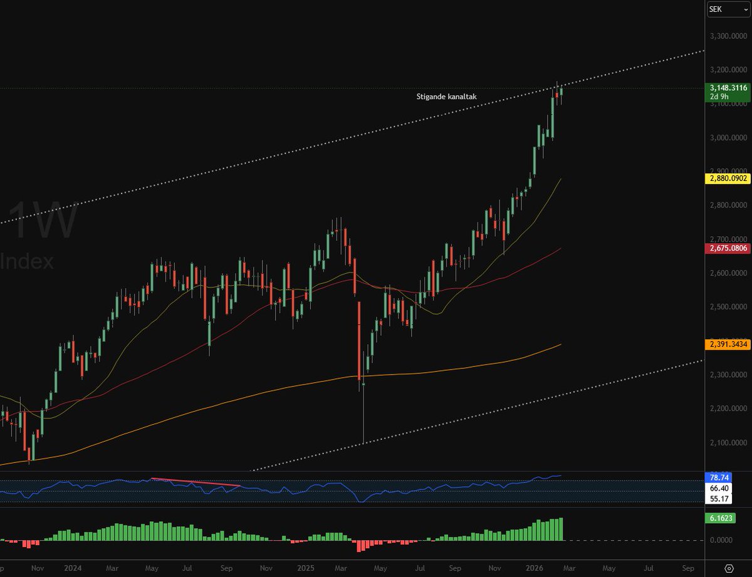Click the green histogram value 6.1623
Image resolution: width=752 pixels, height=577 pixels.
pos(719,518)
